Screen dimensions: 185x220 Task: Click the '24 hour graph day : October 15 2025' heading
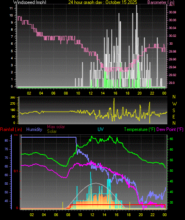pyautogui.click(x=103, y=2)
